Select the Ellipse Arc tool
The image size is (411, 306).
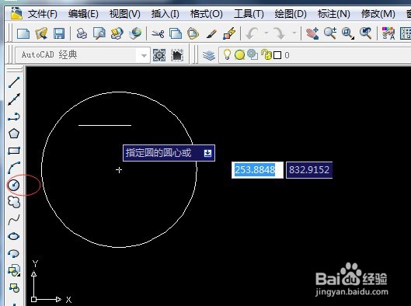pos(14,254)
